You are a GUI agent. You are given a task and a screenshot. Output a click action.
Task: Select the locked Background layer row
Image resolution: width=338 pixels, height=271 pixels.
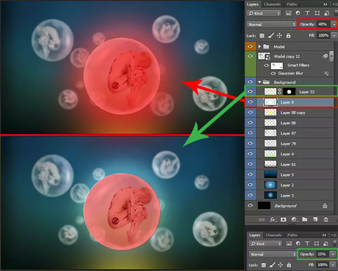pyautogui.click(x=295, y=206)
